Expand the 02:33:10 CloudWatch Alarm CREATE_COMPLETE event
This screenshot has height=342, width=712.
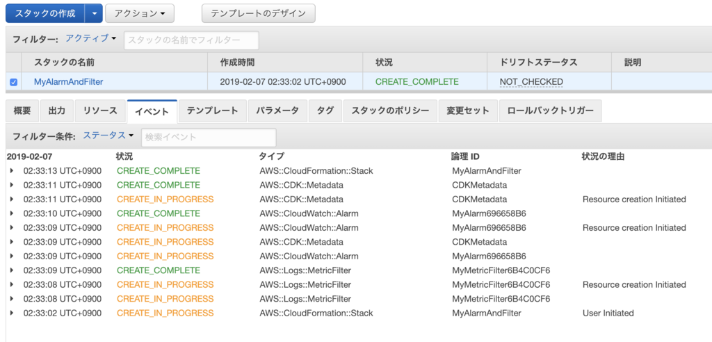click(x=11, y=213)
